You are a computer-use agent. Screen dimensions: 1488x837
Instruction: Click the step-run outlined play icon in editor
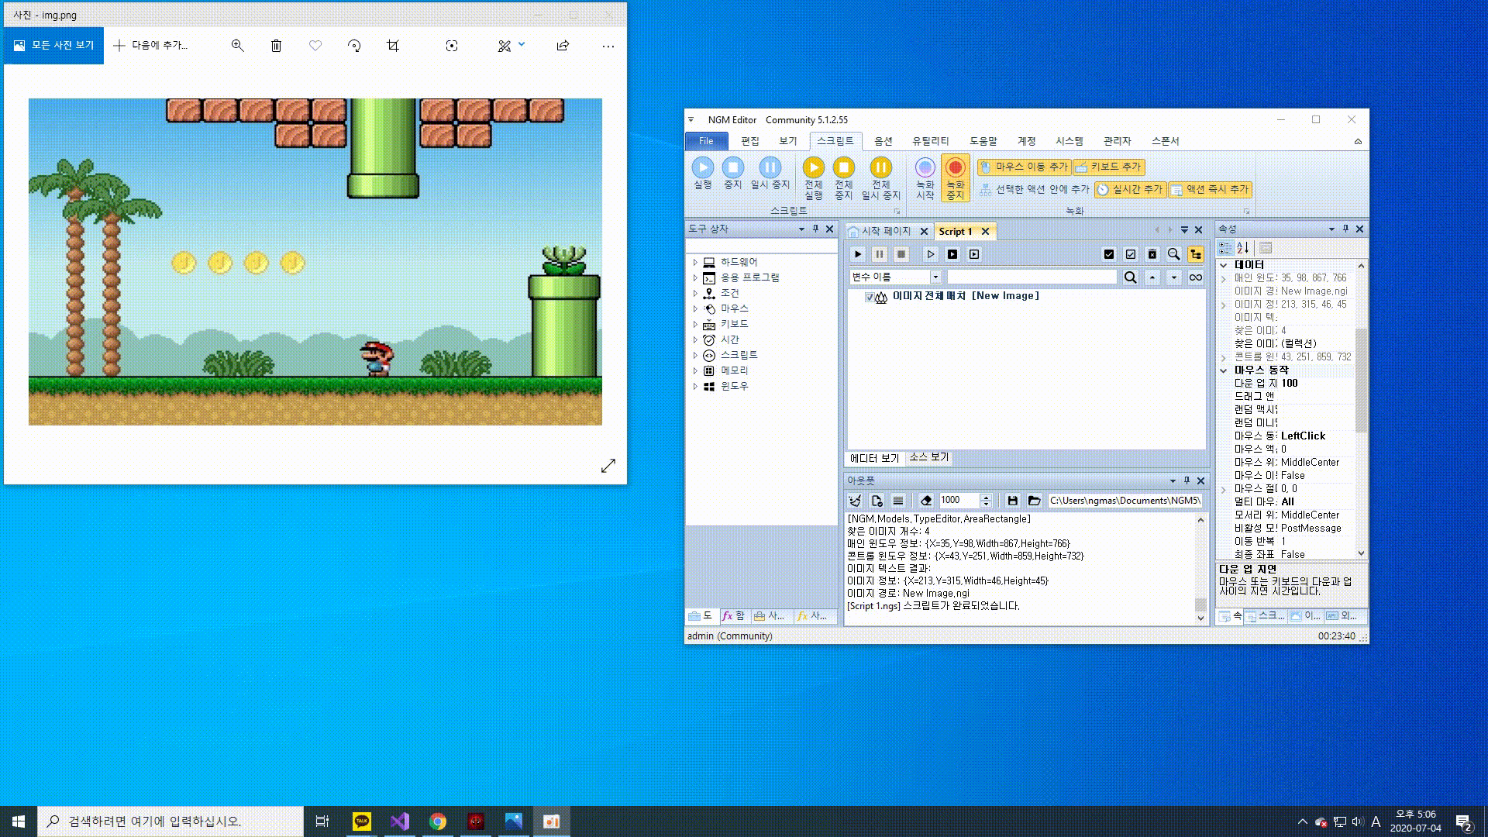[x=931, y=254]
